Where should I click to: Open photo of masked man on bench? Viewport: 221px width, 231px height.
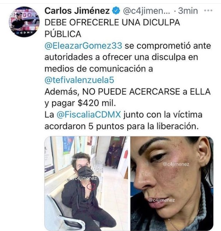(x=86, y=184)
